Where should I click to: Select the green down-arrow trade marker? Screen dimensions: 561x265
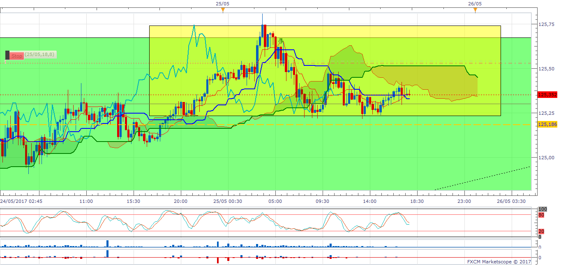pos(281,41)
